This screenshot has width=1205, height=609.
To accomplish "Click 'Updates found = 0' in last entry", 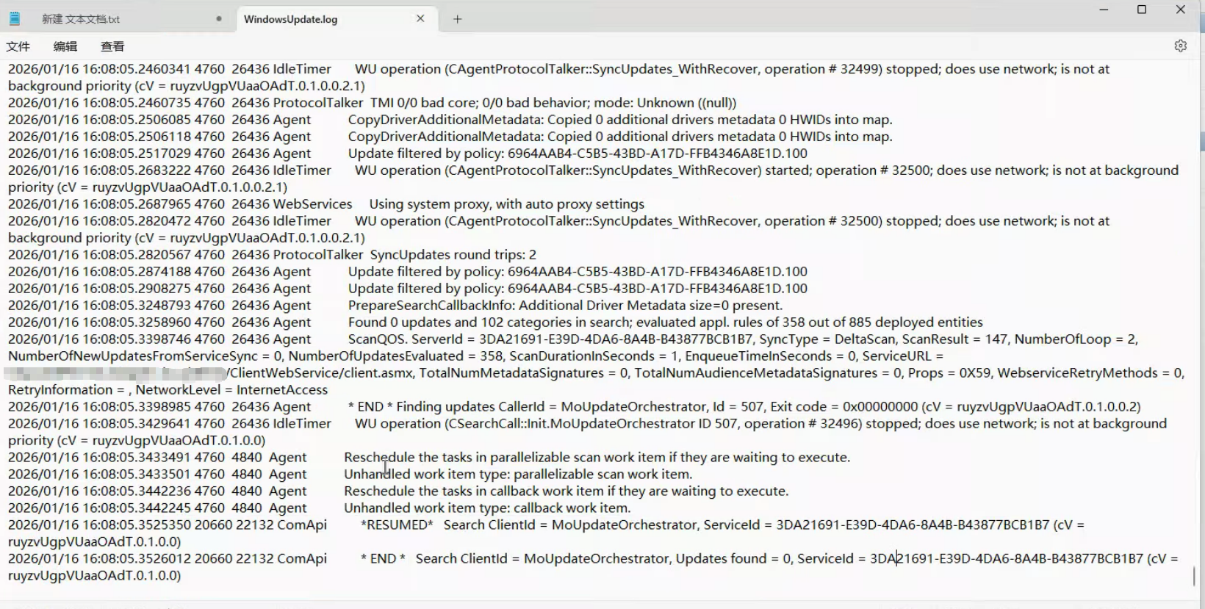I will click(x=733, y=559).
